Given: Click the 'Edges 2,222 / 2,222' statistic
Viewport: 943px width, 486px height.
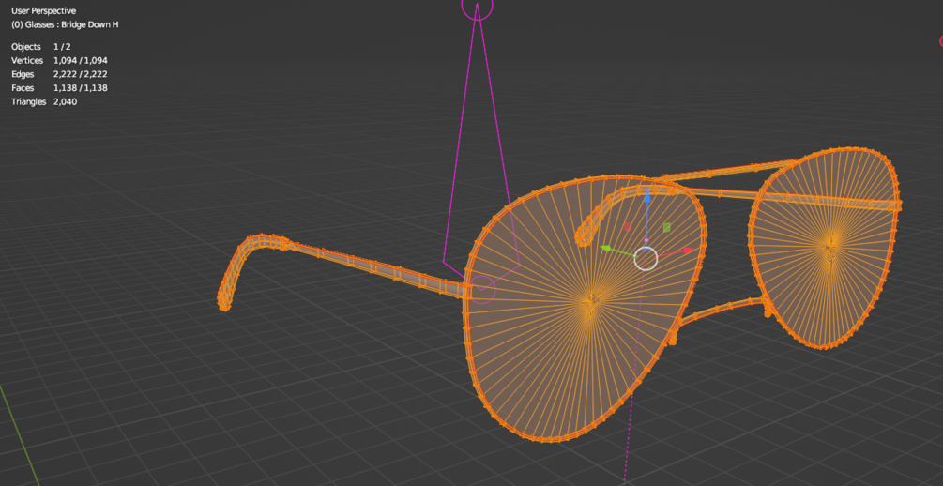Looking at the screenshot, I should [59, 74].
